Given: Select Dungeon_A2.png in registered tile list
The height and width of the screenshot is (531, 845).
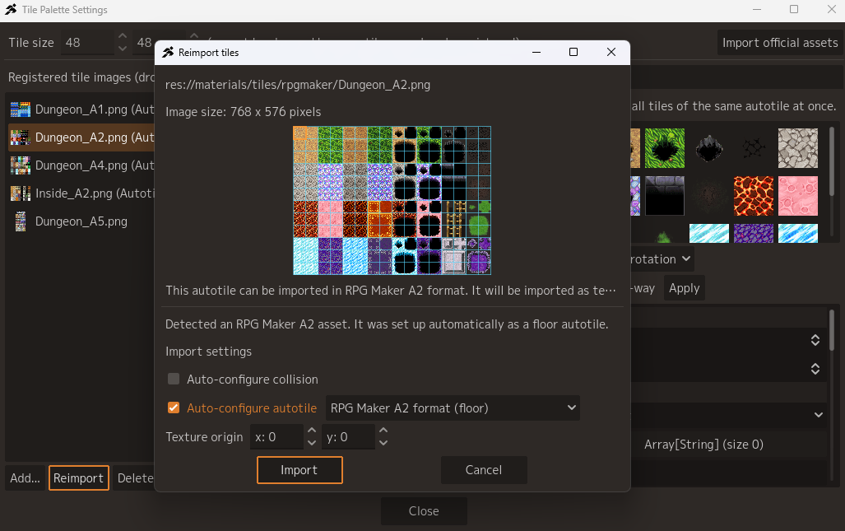Looking at the screenshot, I should pos(81,137).
